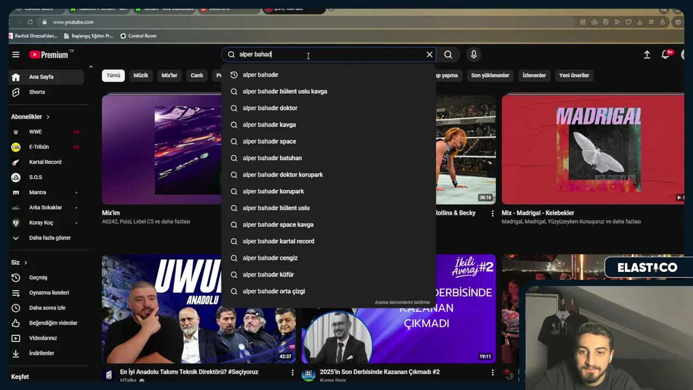The image size is (693, 390).
Task: Expand the Abonelikler section arrow
Action: click(x=48, y=117)
